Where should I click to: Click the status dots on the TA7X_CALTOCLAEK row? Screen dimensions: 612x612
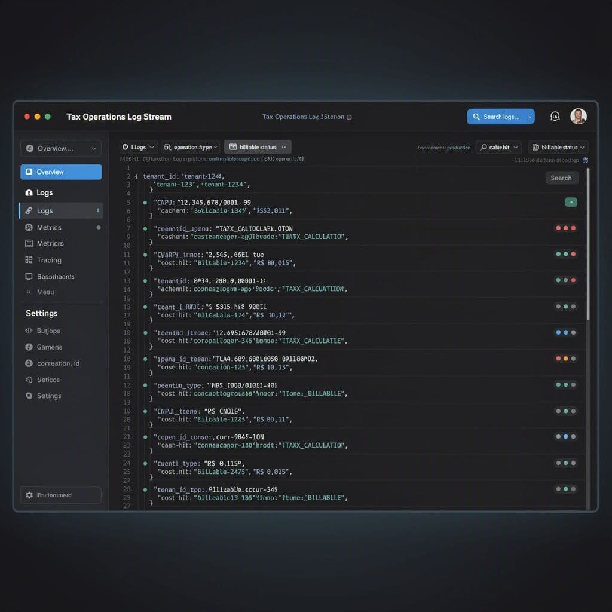[x=565, y=228]
